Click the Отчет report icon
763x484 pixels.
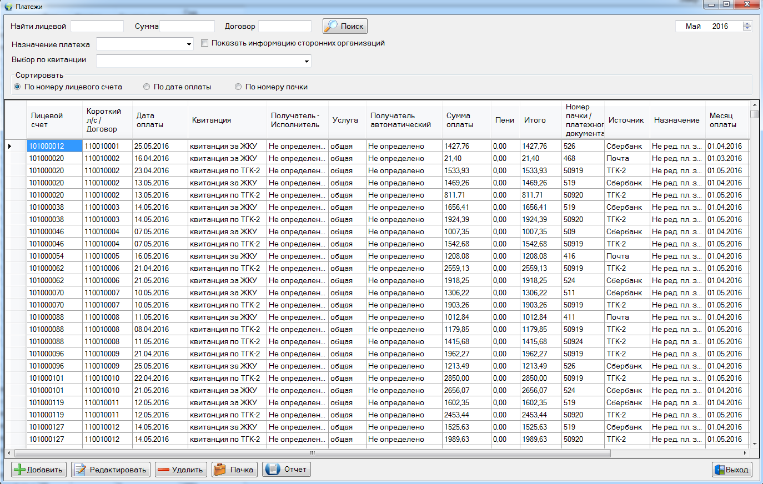(273, 470)
